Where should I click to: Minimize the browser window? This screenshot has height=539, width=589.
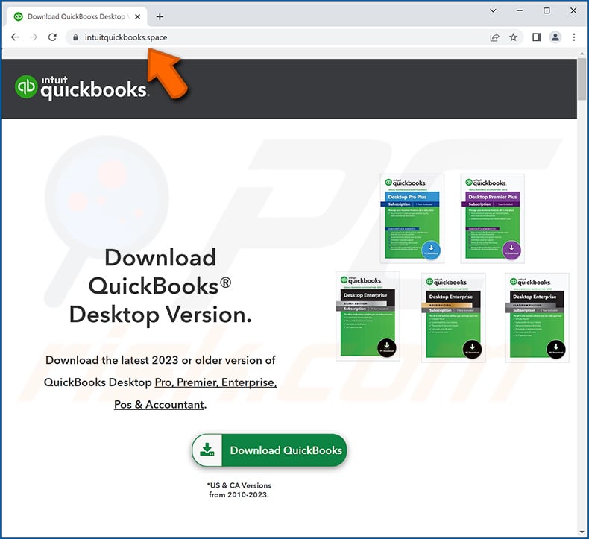(x=520, y=10)
